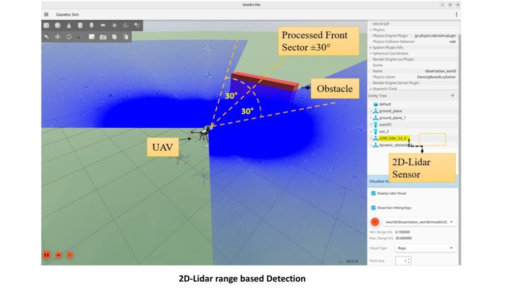Click the plus button in Entity Tree header

tap(452, 96)
